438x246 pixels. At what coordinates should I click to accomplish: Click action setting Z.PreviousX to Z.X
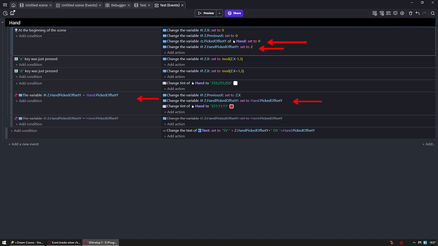point(202,95)
